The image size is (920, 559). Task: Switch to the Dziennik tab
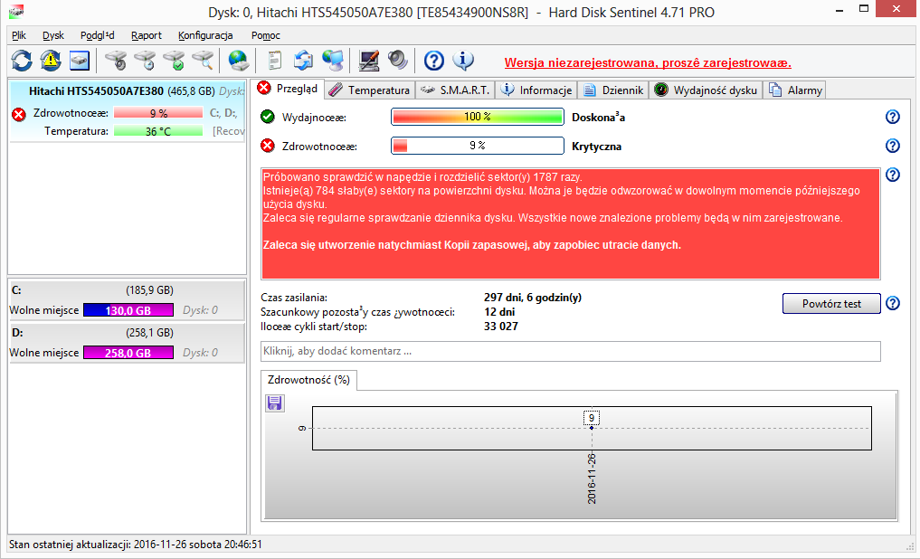click(613, 90)
